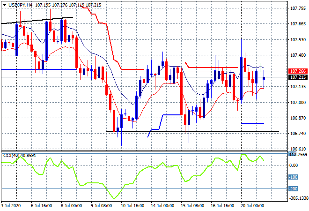309x211 pixels.
Task: Click the 14 Jul 00:00 time label
Action: click(x=162, y=206)
